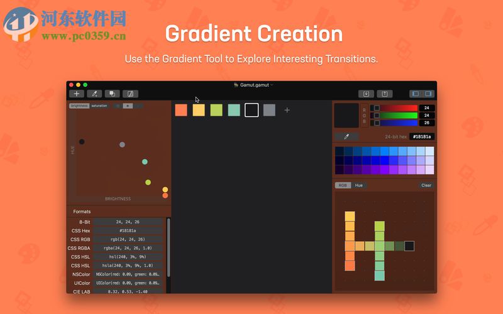Screen dimensions: 503x314
Task: Click the green channel slider
Action: [x=394, y=116]
